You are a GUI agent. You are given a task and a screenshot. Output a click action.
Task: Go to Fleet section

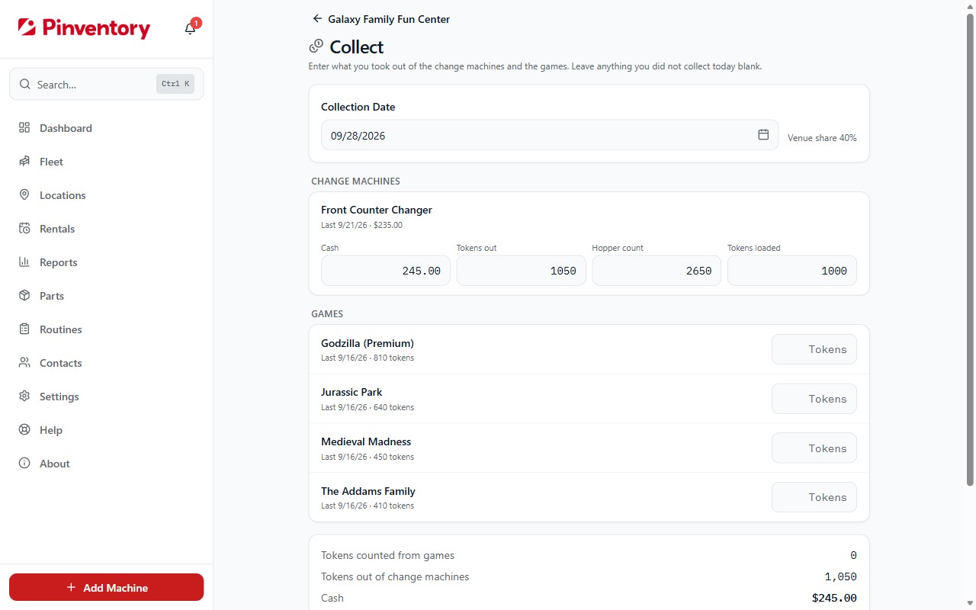click(x=106, y=162)
